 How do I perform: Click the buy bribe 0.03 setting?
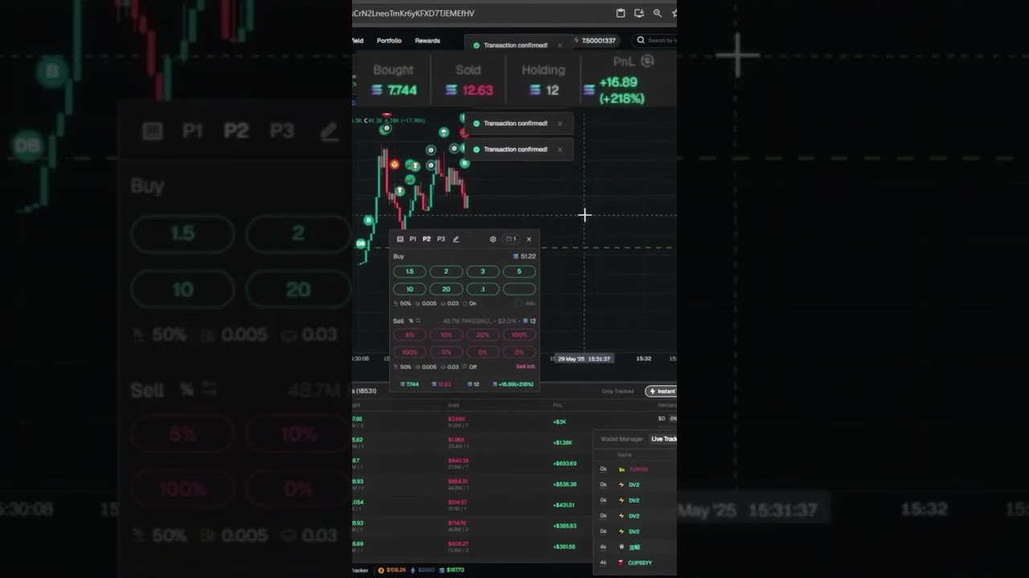click(451, 303)
